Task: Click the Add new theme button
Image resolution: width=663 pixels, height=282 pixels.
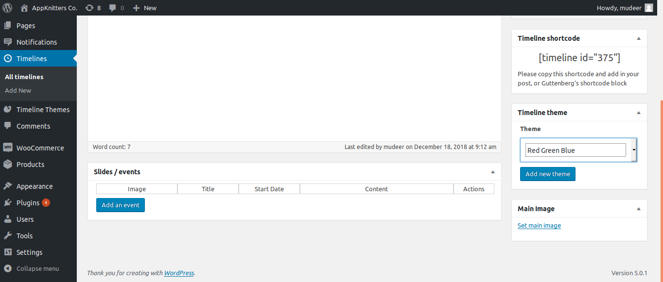Action: pos(547,174)
